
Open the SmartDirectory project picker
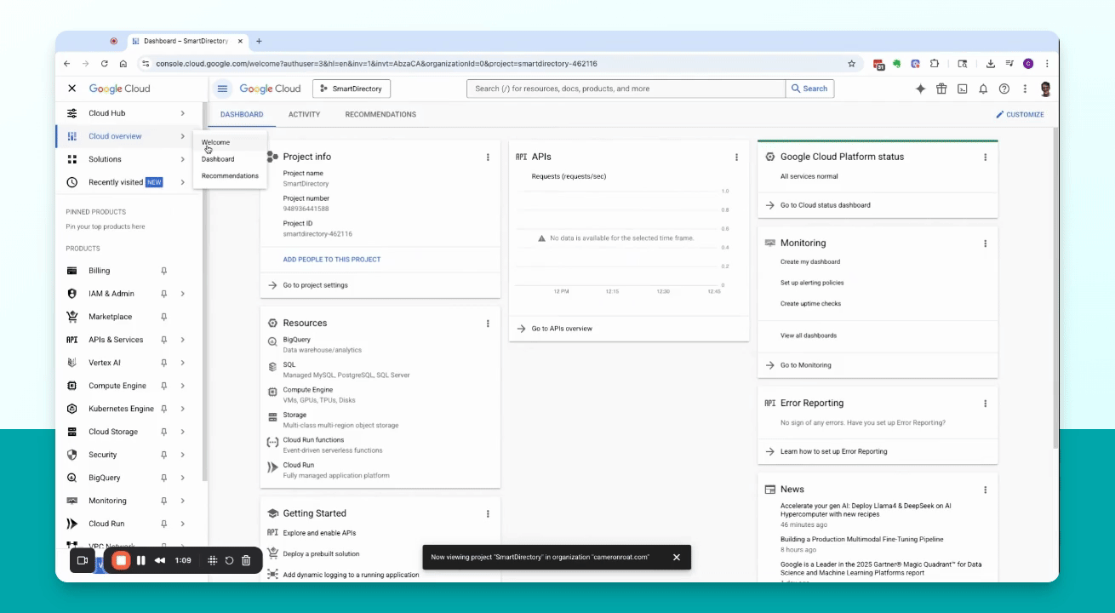pyautogui.click(x=352, y=89)
